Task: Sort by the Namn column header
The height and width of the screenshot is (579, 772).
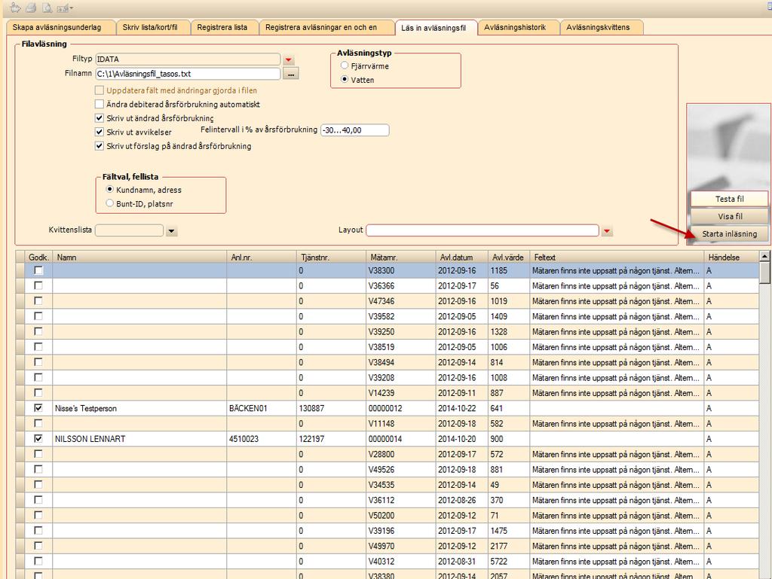Action: tap(139, 257)
